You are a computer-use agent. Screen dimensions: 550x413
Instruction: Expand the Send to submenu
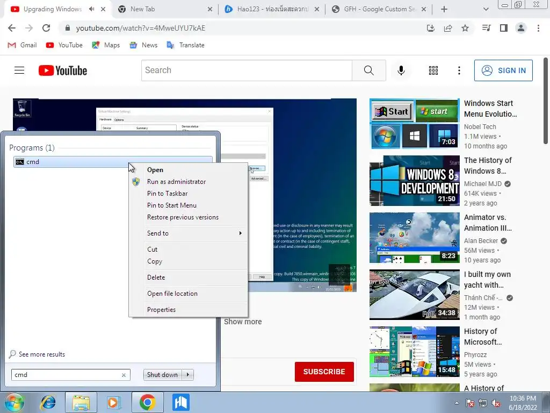pyautogui.click(x=189, y=233)
